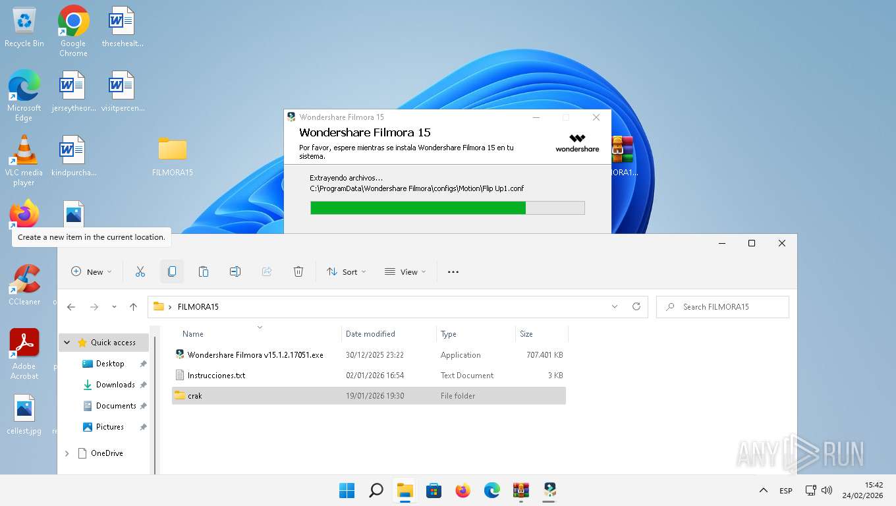Image resolution: width=896 pixels, height=506 pixels.
Task: Click the Paste icon in Explorer toolbar
Action: (x=204, y=271)
